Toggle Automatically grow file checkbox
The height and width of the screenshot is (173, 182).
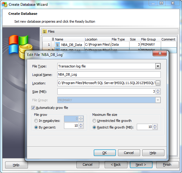point(33,108)
